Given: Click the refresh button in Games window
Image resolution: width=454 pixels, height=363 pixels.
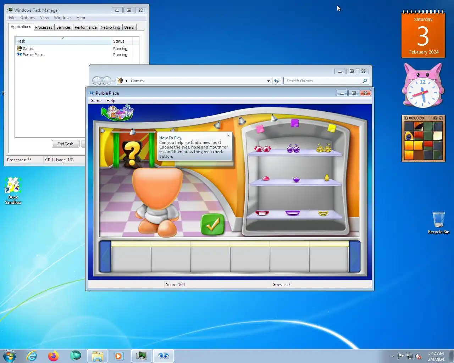Looking at the screenshot, I should (x=277, y=81).
